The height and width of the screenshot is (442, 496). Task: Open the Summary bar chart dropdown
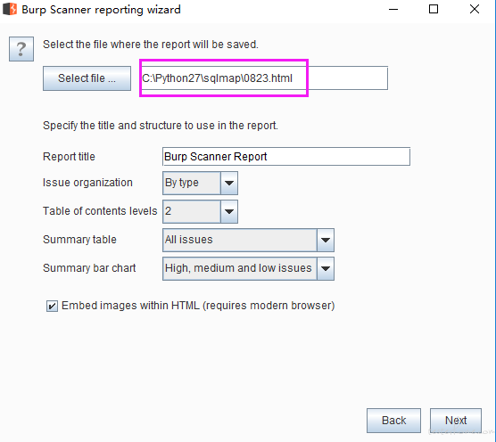pyautogui.click(x=248, y=268)
